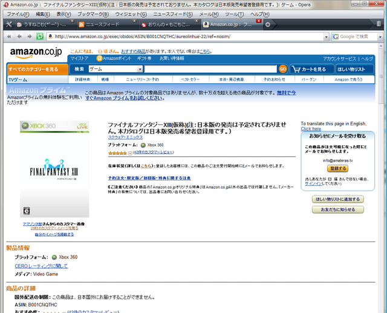
Task: Open Click here translate link
Action: (311, 129)
